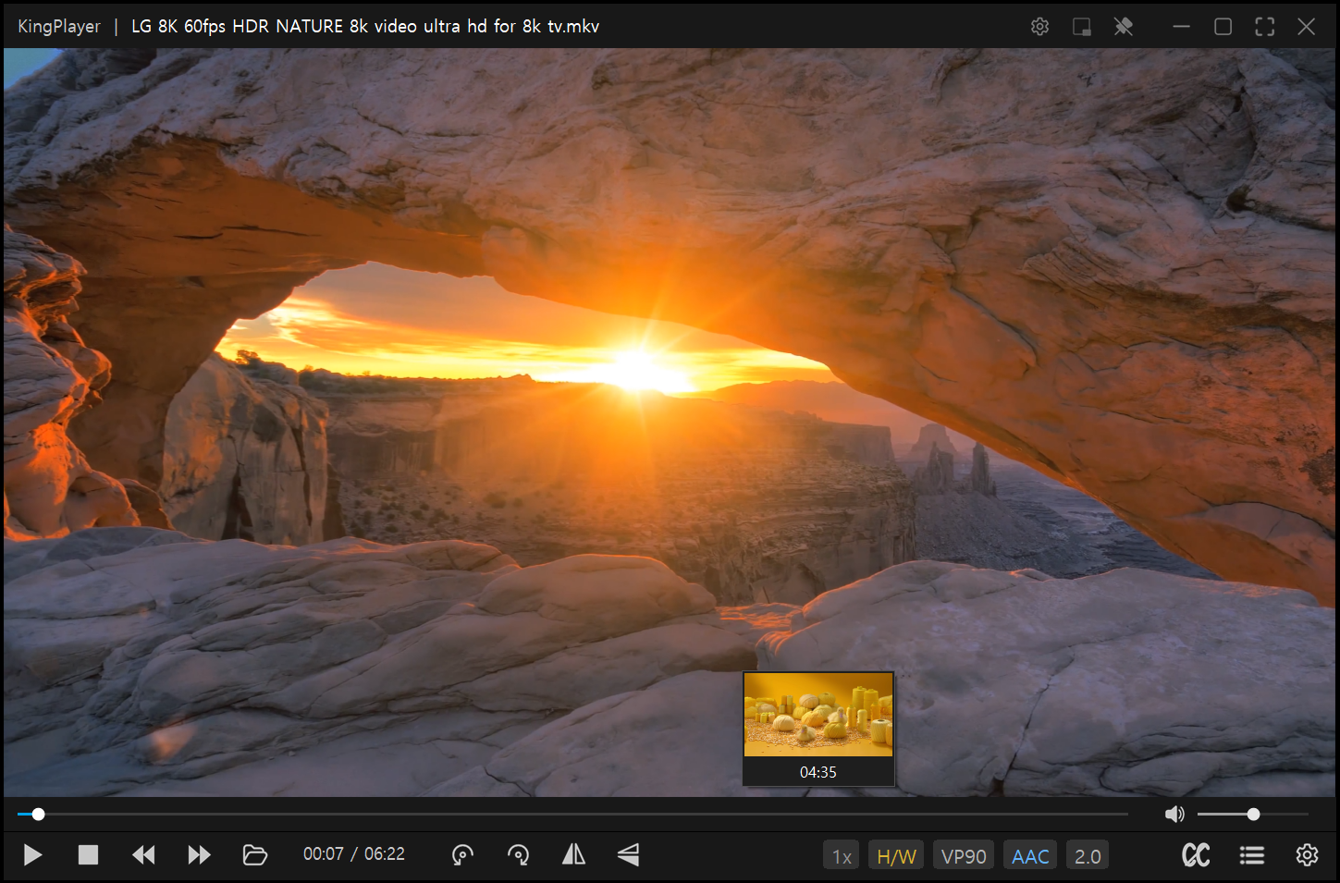Toggle closed captions (CC)
The image size is (1340, 883).
tap(1196, 855)
